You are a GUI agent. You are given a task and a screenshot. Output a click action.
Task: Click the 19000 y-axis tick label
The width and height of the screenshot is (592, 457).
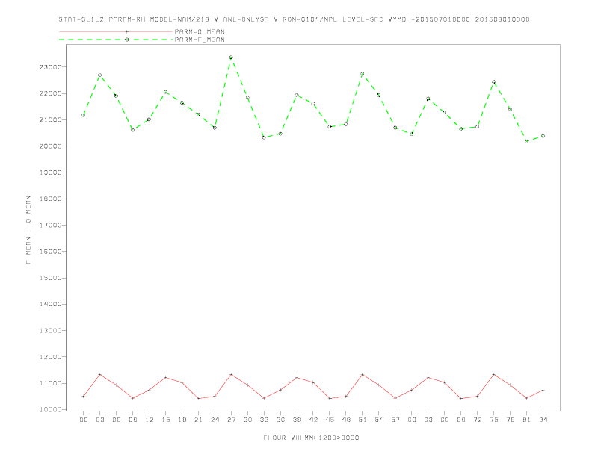click(x=51, y=172)
